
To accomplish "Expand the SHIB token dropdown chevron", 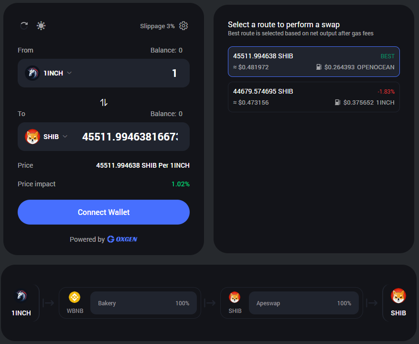I will [64, 137].
